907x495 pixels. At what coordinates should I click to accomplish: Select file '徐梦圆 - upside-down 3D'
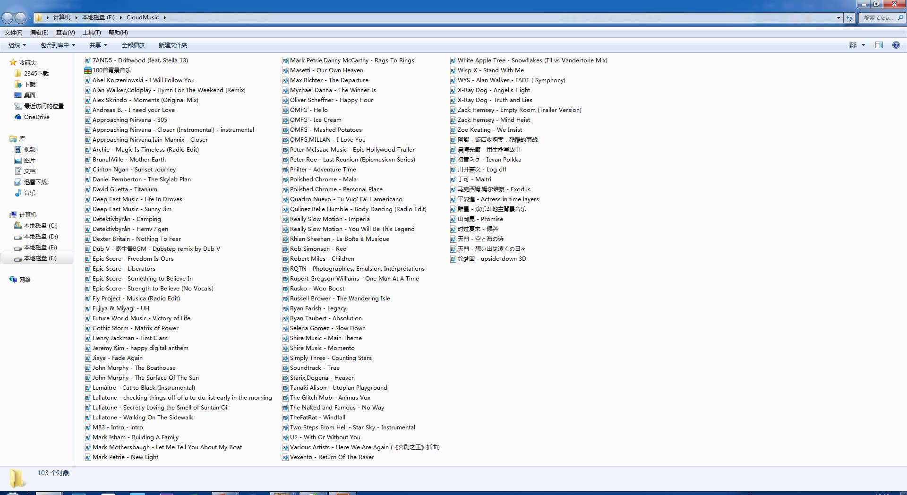tap(492, 259)
